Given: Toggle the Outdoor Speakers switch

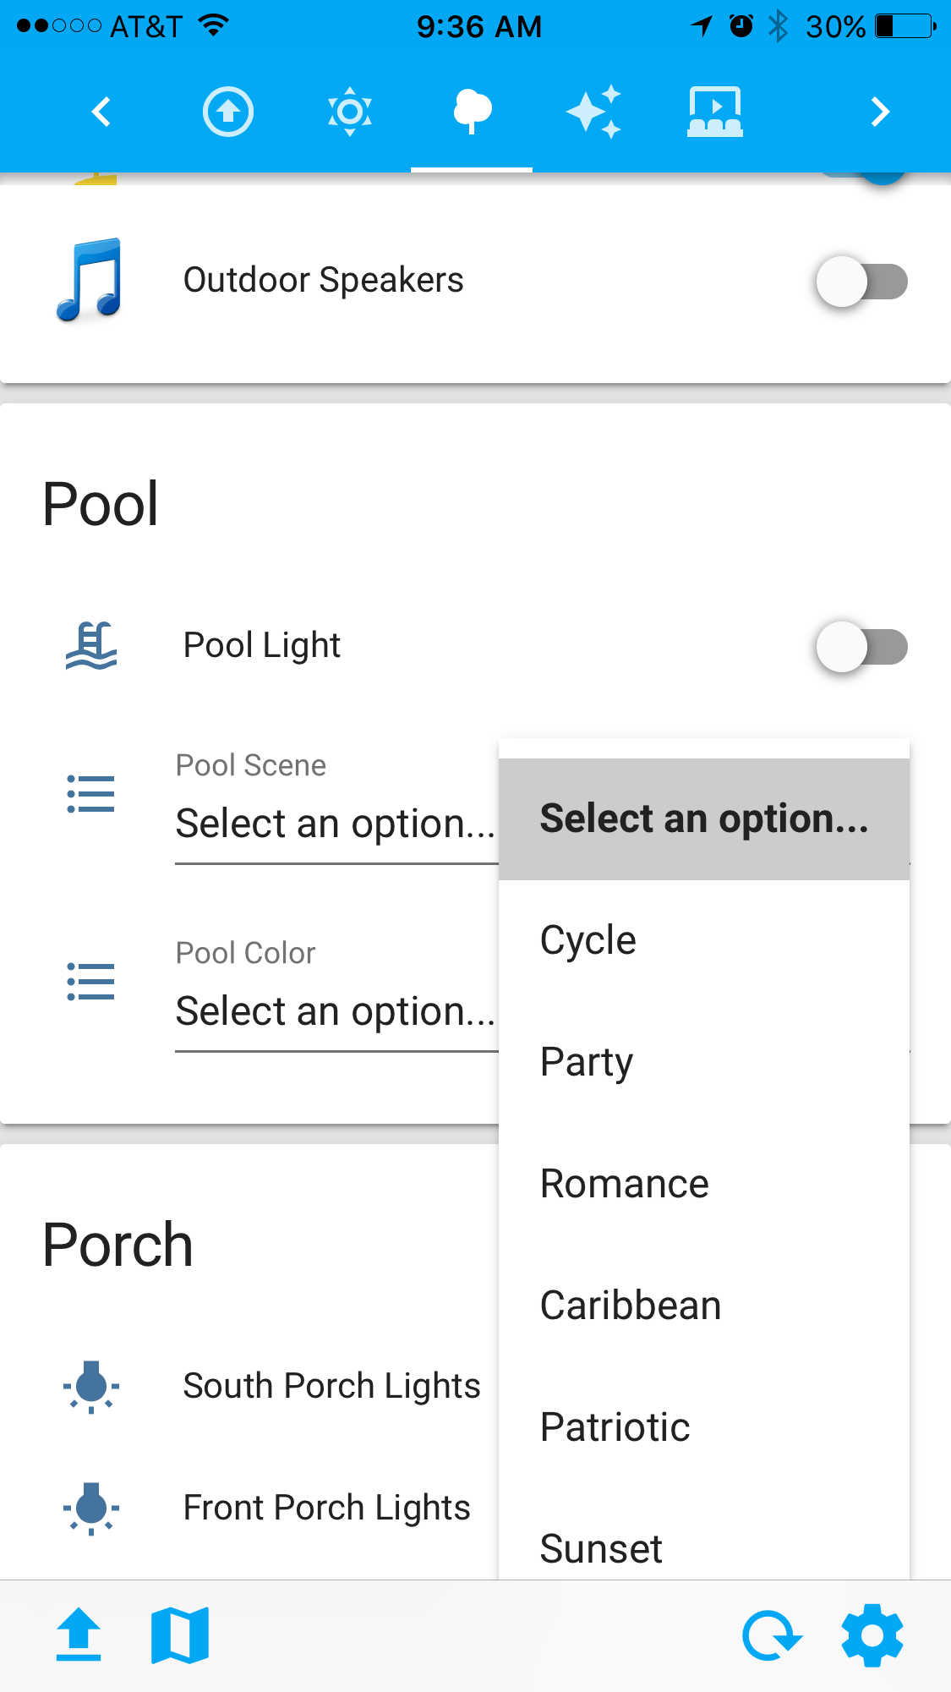Looking at the screenshot, I should coord(861,282).
